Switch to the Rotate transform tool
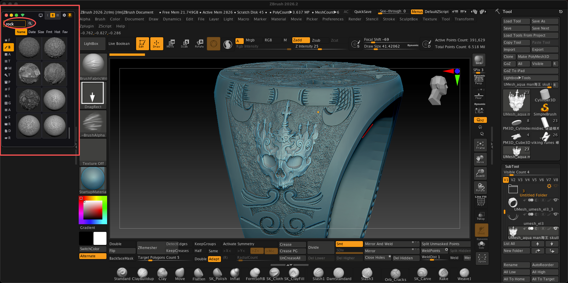 pyautogui.click(x=199, y=44)
